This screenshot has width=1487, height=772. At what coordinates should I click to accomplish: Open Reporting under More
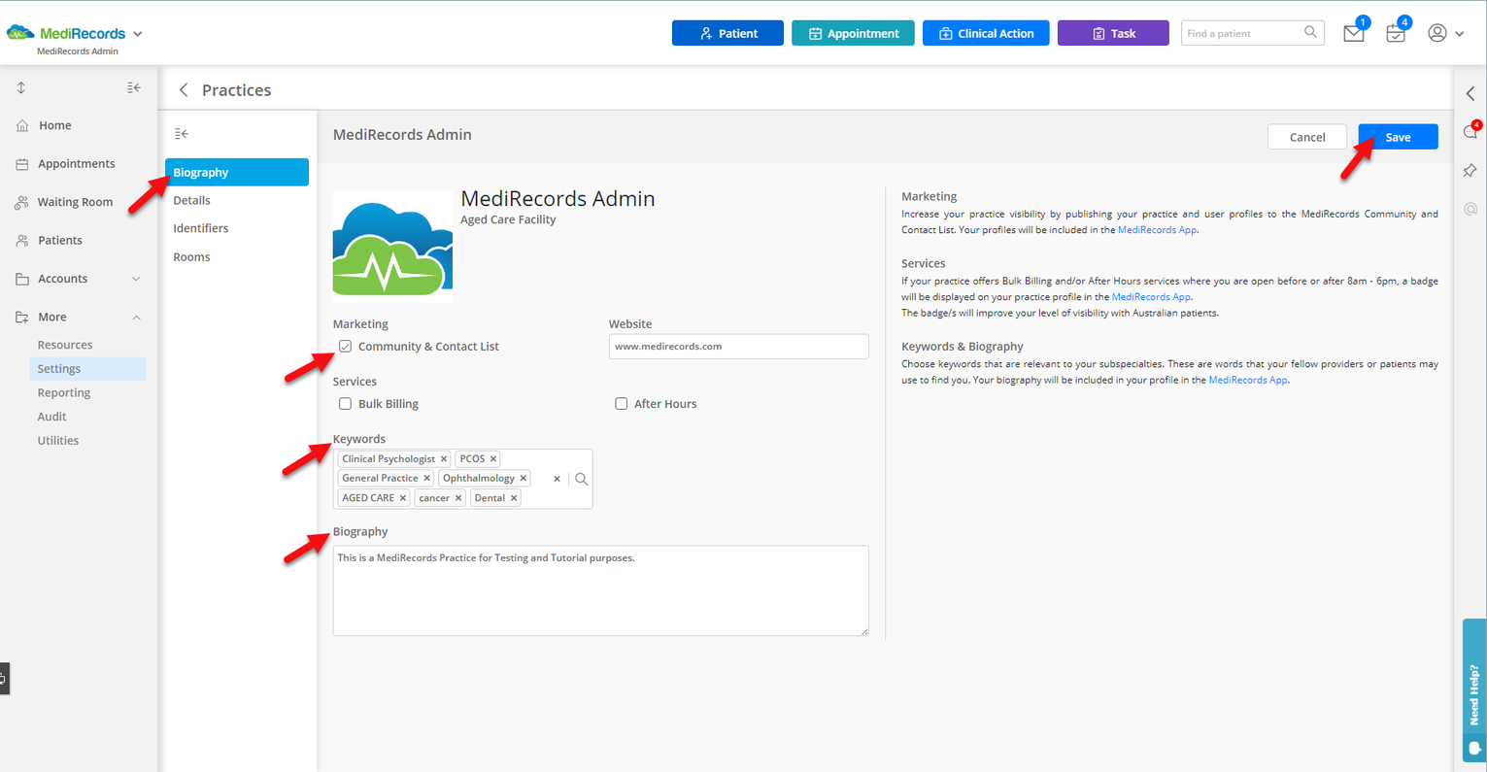(x=64, y=393)
